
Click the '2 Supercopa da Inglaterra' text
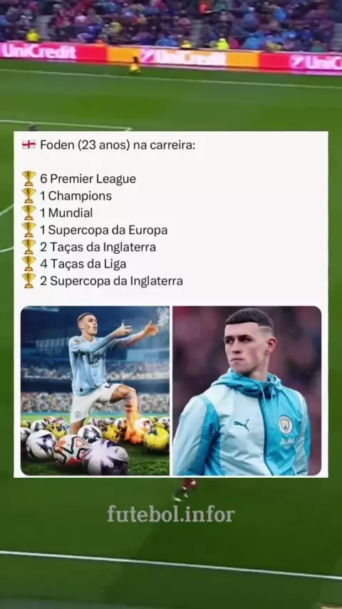point(111,281)
